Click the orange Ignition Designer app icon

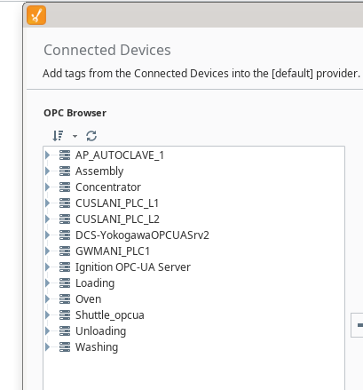tap(36, 15)
